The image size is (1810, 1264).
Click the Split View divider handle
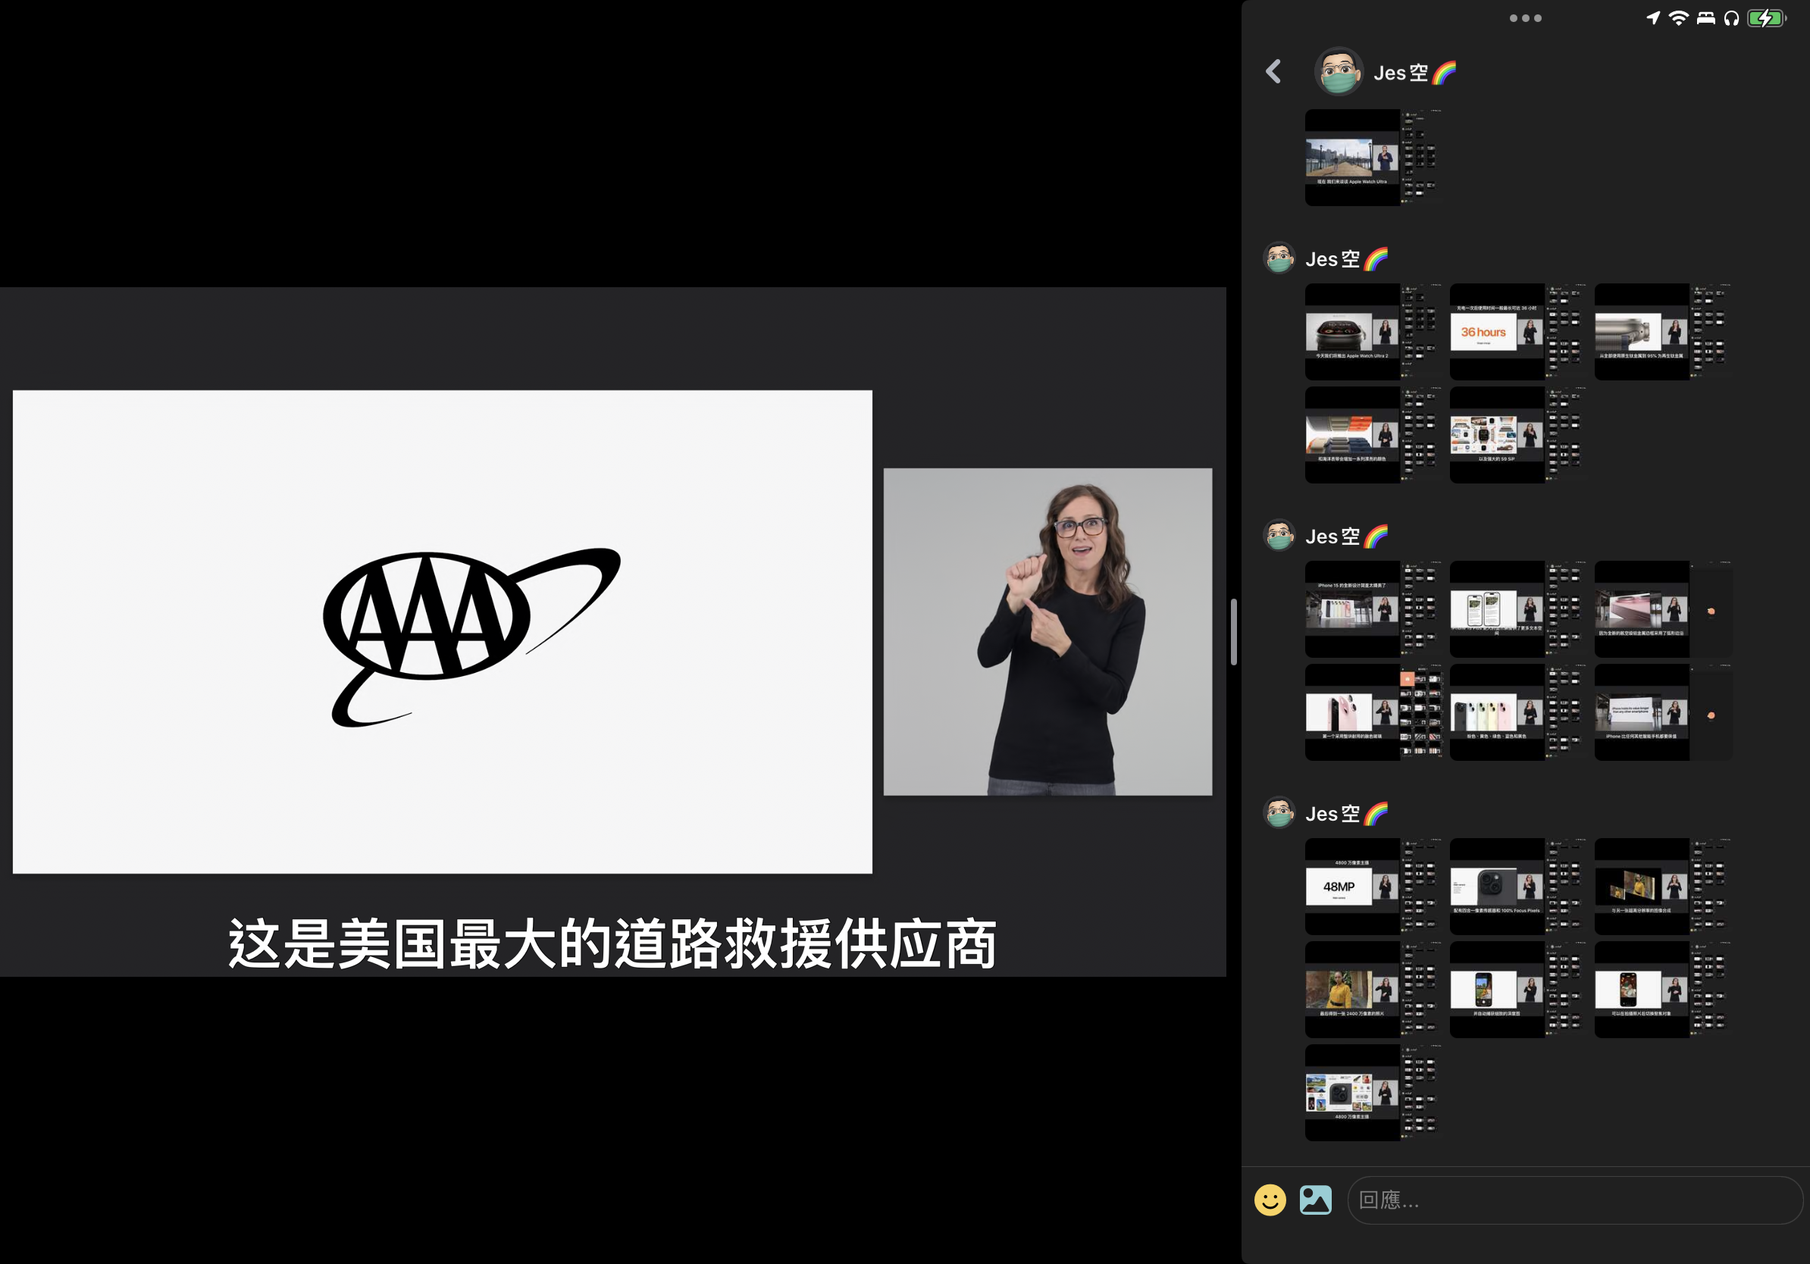(x=1234, y=632)
